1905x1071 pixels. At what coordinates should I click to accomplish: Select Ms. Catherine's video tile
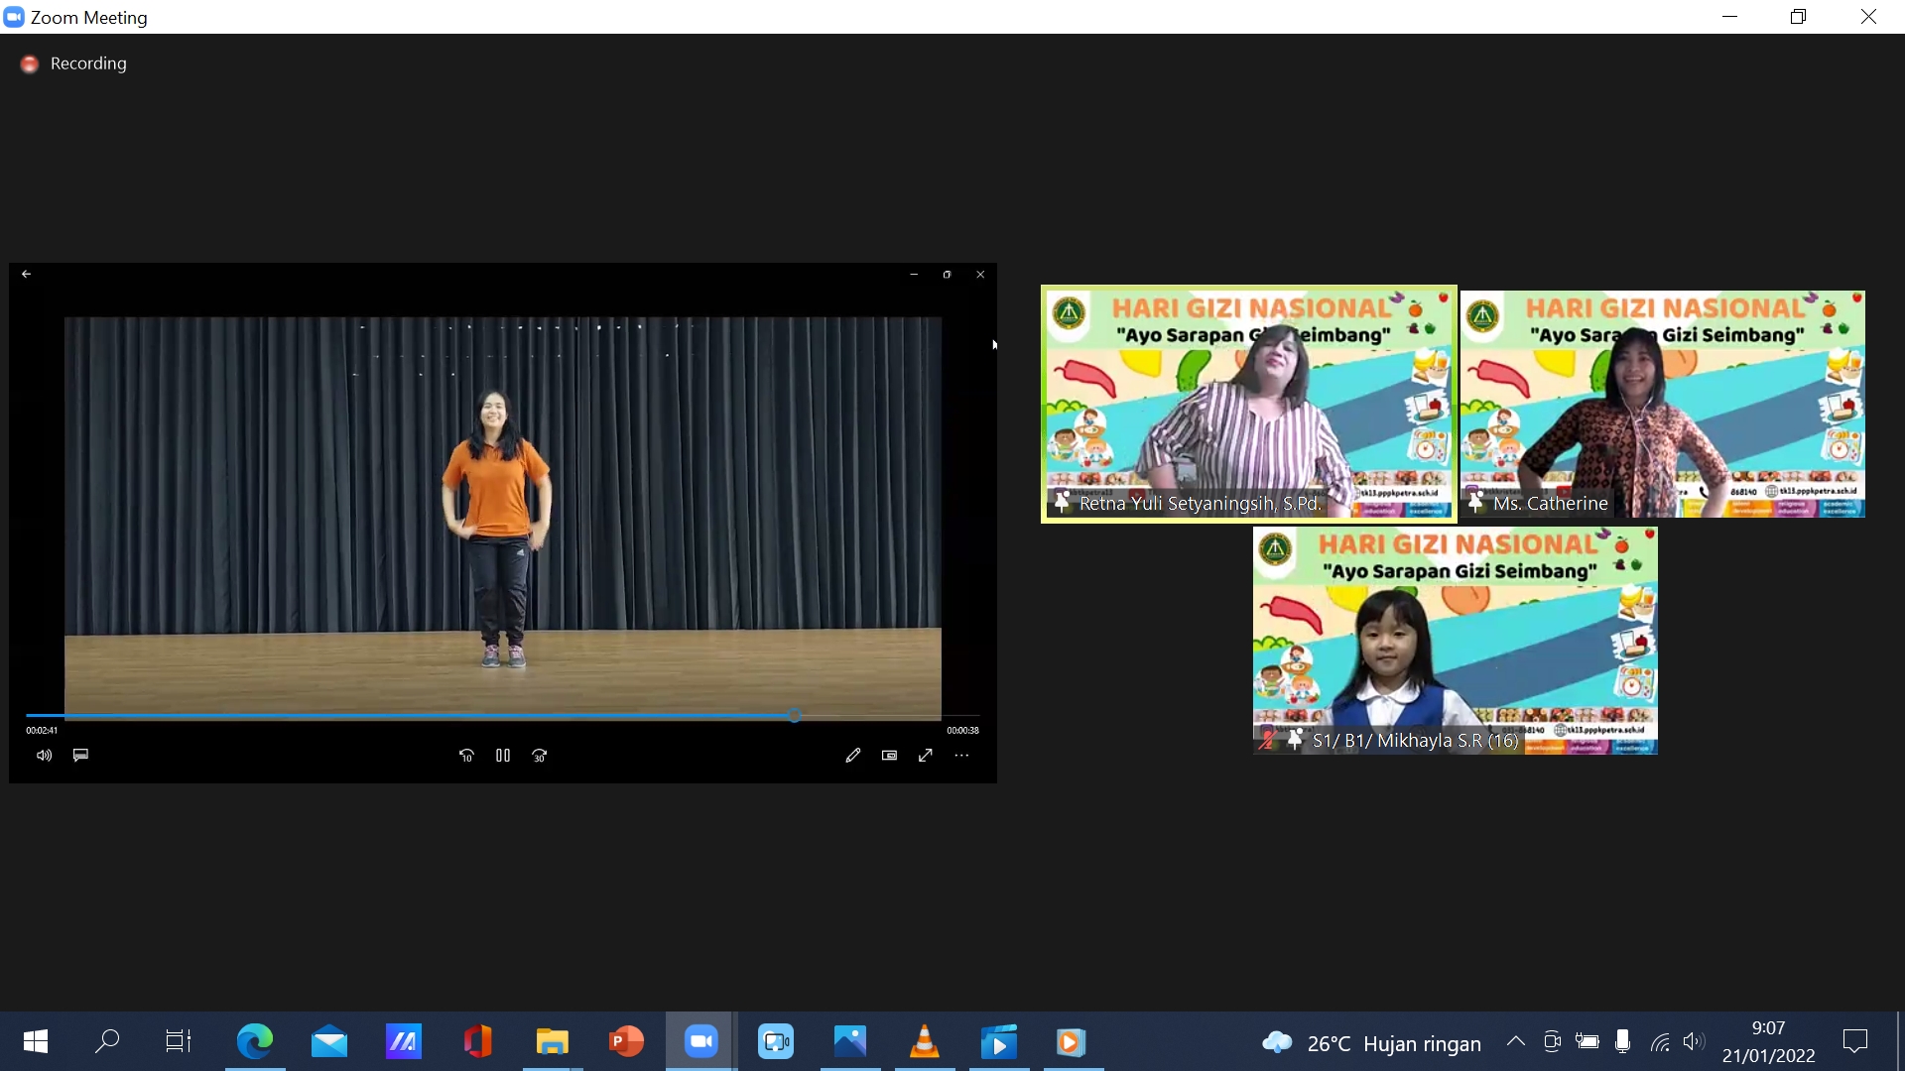point(1662,404)
